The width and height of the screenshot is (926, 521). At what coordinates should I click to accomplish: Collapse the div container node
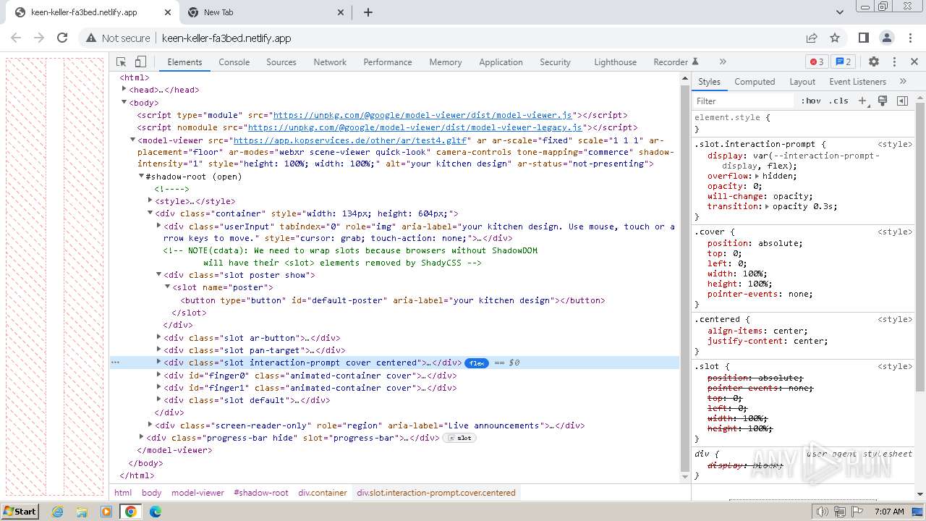(x=150, y=213)
